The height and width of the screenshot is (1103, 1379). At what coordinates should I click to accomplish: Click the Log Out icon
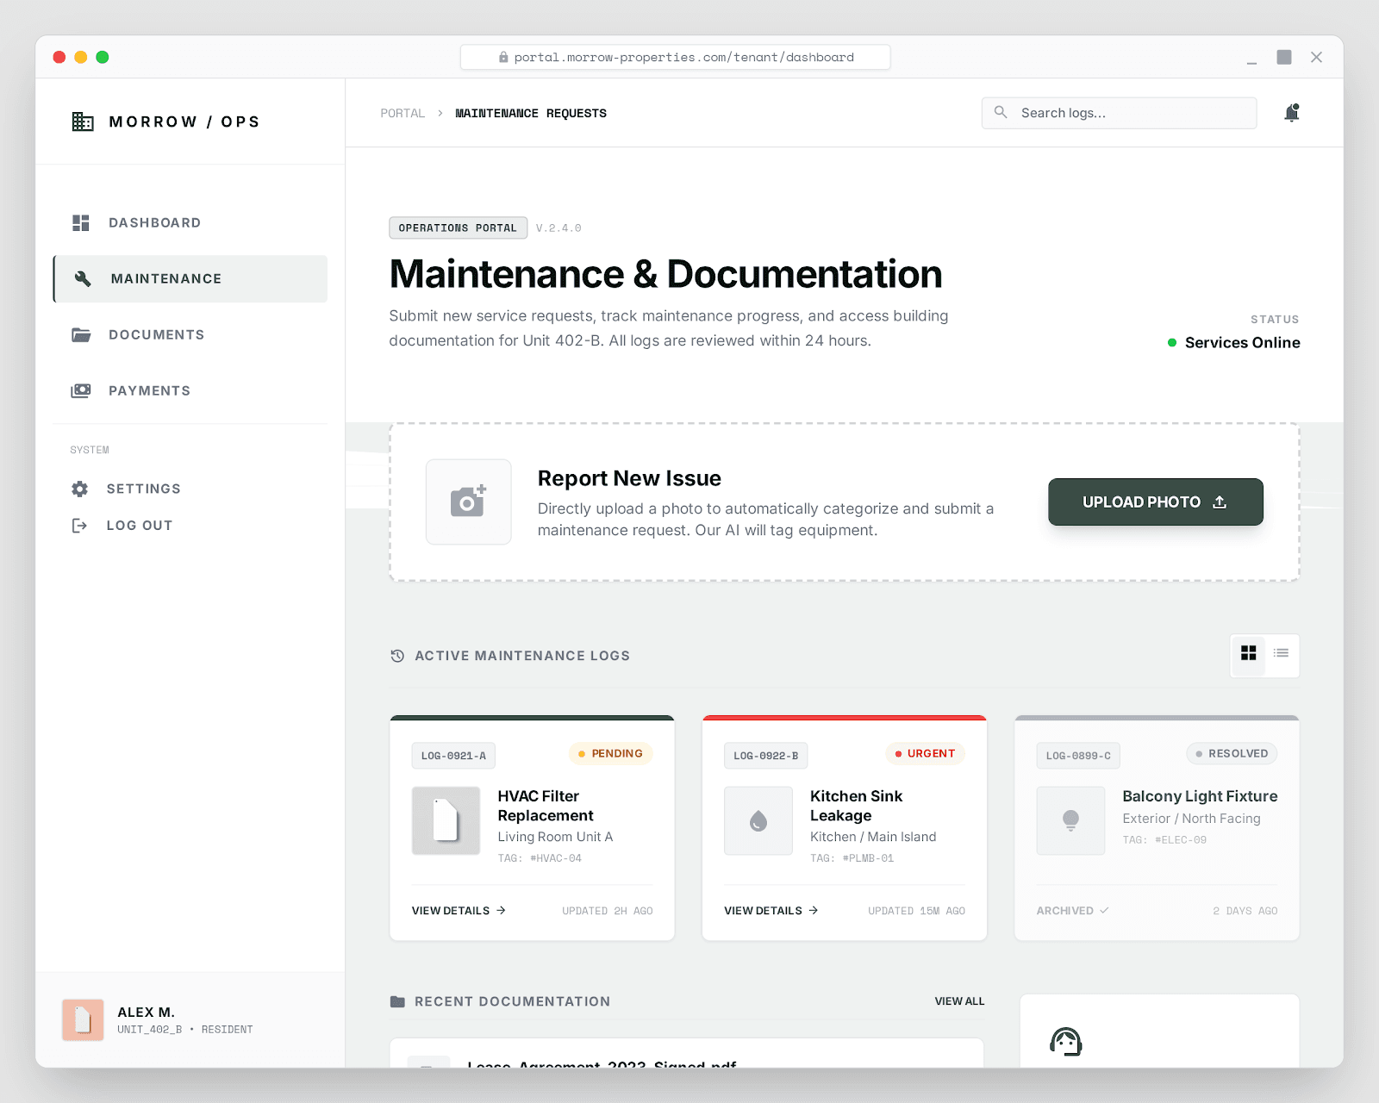click(79, 525)
